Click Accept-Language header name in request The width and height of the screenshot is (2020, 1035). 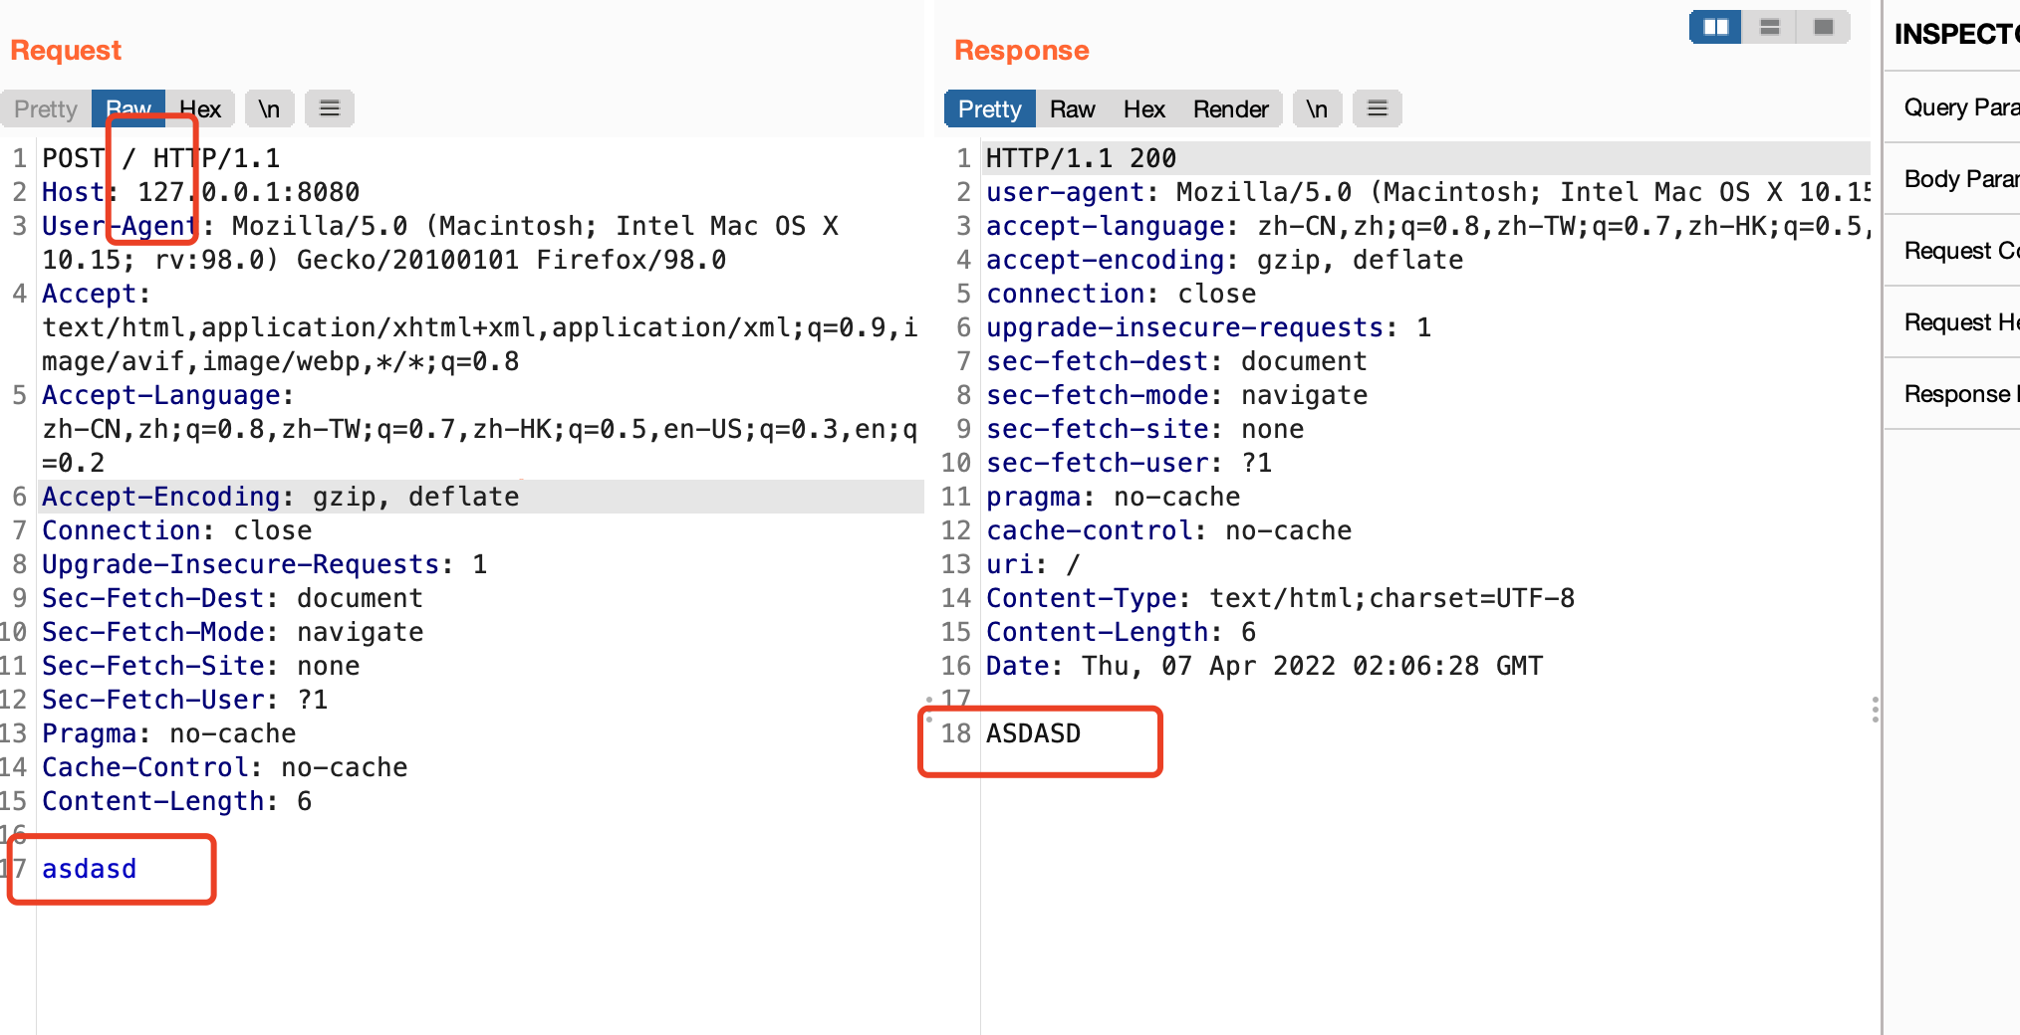160,395
